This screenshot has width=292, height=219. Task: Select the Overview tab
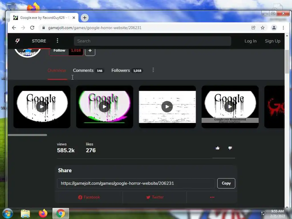[x=57, y=70]
